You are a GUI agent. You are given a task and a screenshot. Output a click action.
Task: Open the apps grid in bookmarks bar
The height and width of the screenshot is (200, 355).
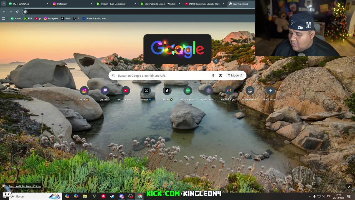[x=4, y=19]
